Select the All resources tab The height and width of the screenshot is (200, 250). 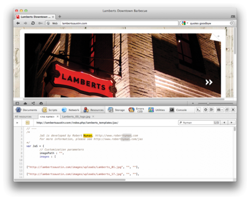tap(23, 117)
